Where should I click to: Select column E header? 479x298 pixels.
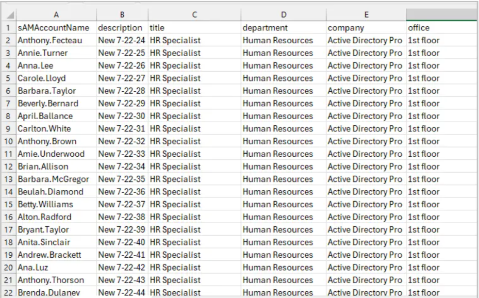click(366, 14)
